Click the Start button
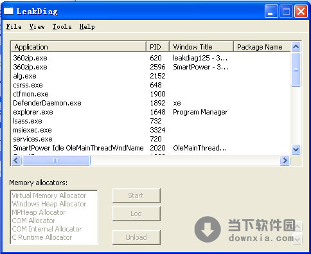311x254 pixels. tap(136, 195)
